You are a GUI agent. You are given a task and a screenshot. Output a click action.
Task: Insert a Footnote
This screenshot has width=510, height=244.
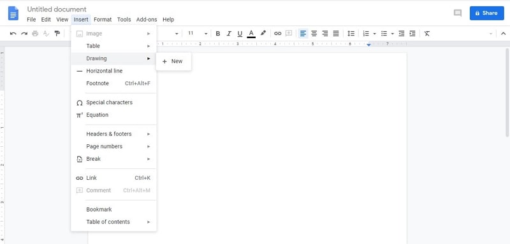[x=114, y=83]
